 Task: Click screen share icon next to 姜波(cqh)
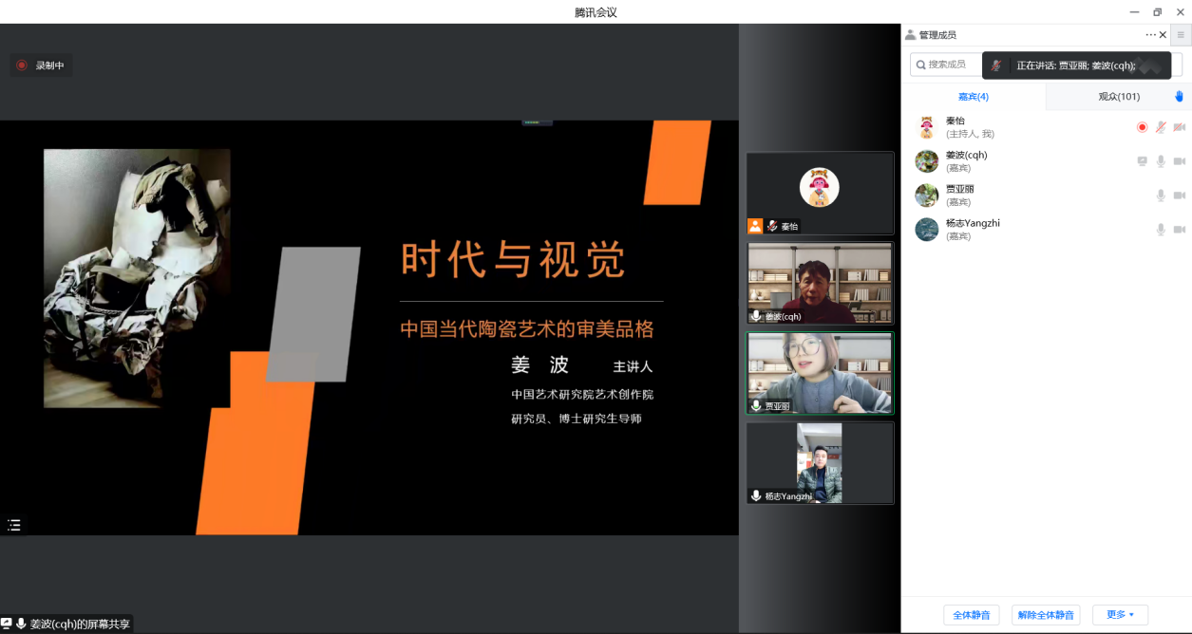[x=1142, y=161]
